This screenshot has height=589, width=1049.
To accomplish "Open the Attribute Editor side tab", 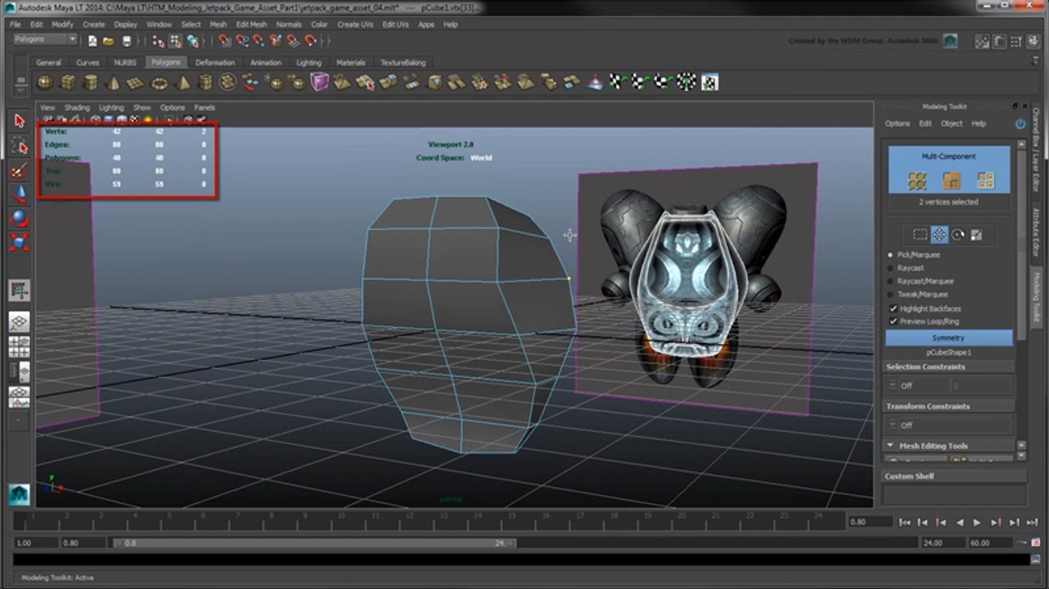I will click(1035, 233).
